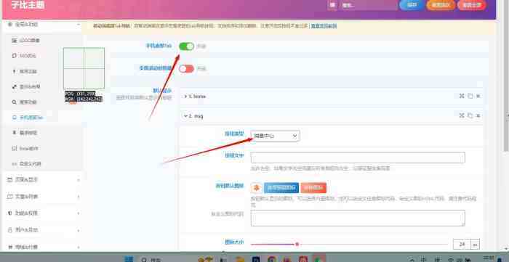
Task: Click the orange reset-page button in header
Action: (x=441, y=5)
